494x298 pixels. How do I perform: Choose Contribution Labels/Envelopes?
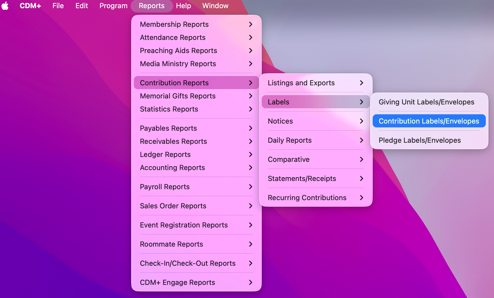[x=429, y=121]
